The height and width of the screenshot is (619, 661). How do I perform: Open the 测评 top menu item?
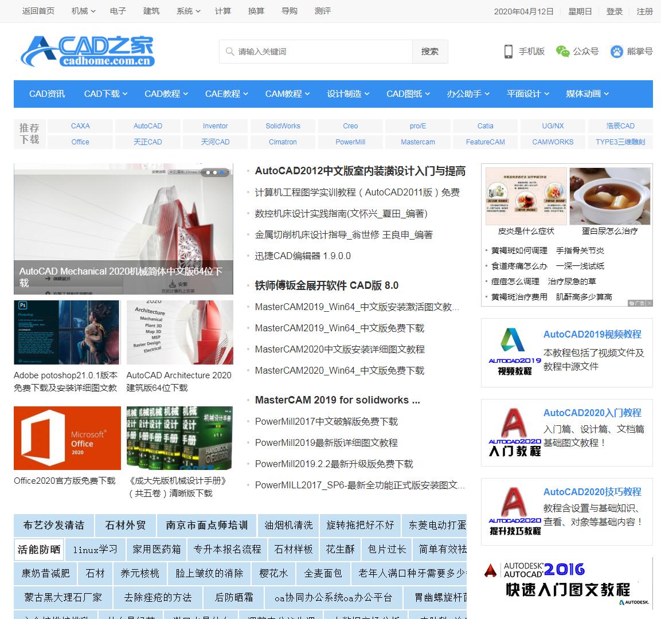[323, 11]
